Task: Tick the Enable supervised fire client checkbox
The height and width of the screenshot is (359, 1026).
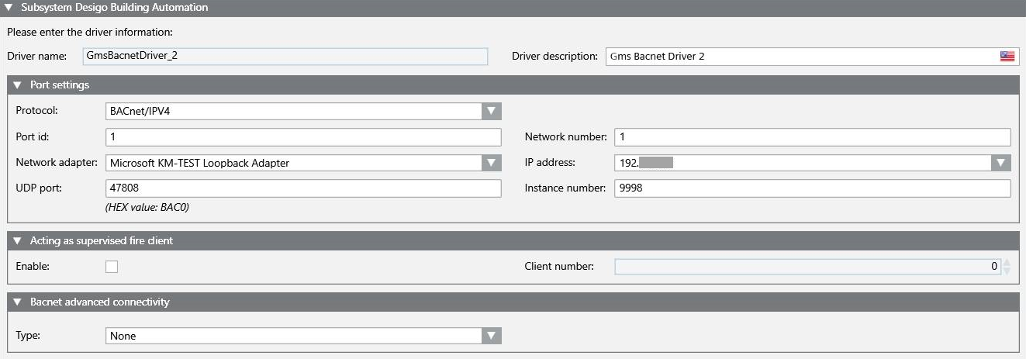Action: (112, 267)
